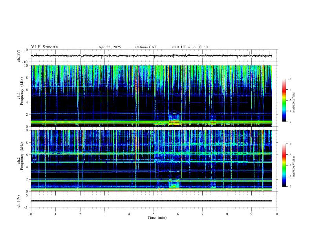Click the 'start UT = 6 : 0 : 0' text
This screenshot has height=240, width=311.
point(190,47)
